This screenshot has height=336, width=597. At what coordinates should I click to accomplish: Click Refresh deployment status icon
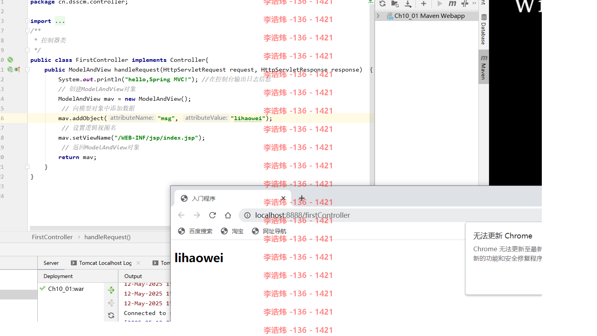click(x=111, y=315)
